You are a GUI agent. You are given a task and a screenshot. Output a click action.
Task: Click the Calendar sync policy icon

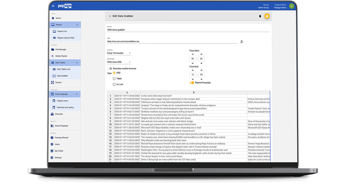point(54,107)
